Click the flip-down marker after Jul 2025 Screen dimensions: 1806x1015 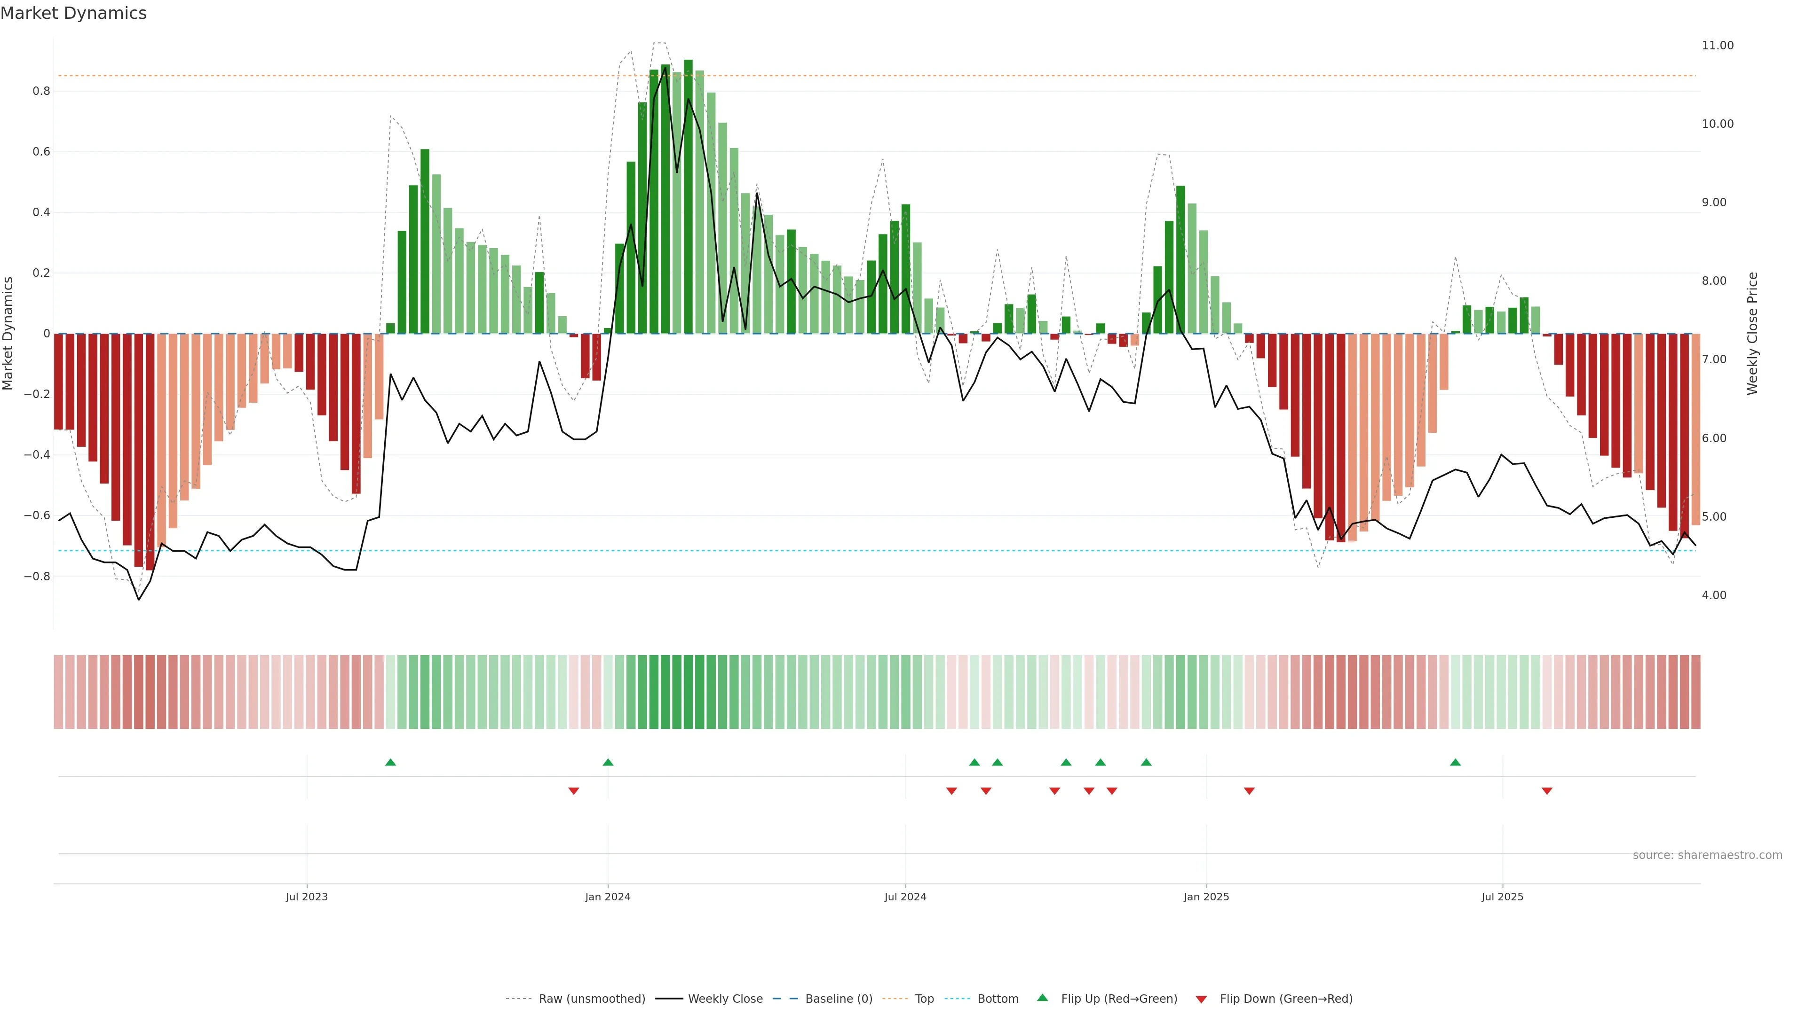point(1546,791)
